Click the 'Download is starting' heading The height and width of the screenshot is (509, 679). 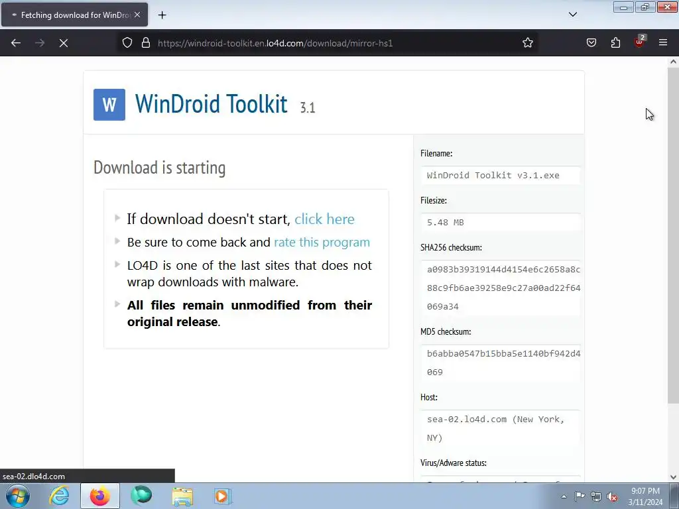click(159, 168)
